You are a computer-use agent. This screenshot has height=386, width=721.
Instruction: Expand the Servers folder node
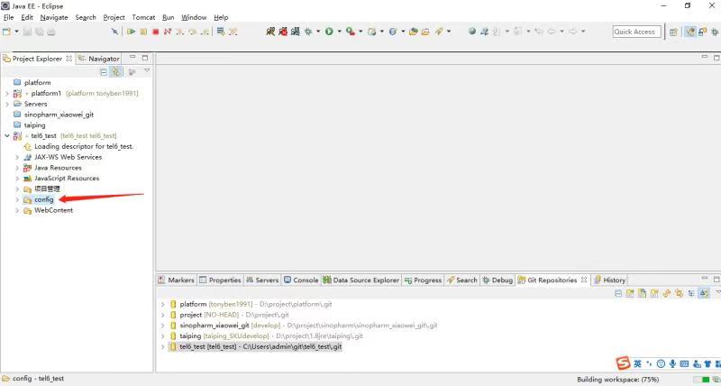click(7, 104)
